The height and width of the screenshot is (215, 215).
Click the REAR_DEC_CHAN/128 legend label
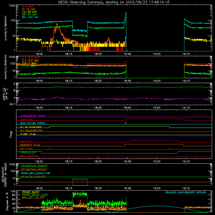[35, 173]
